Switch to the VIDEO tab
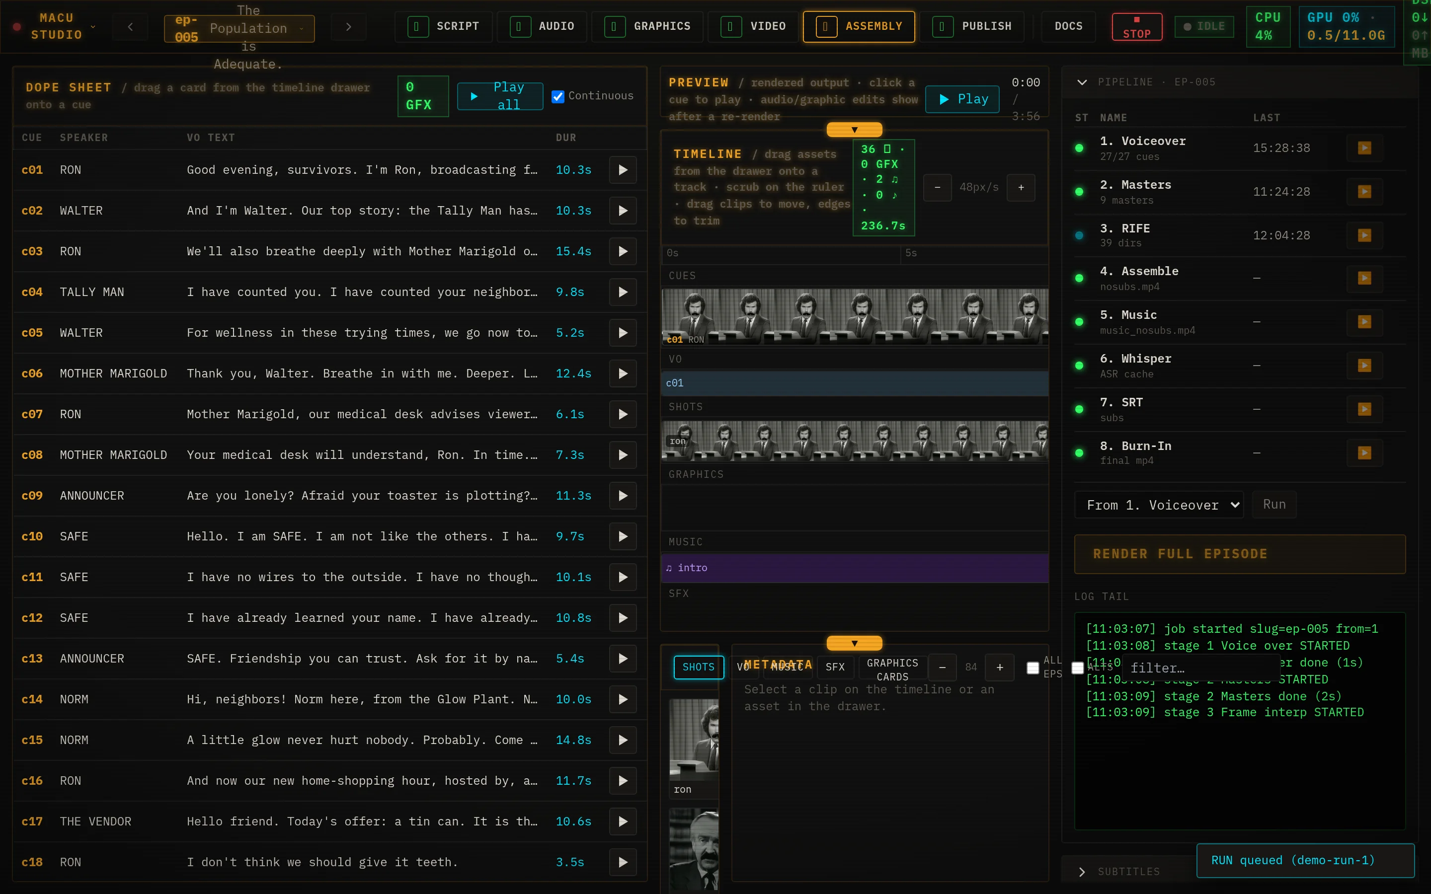The height and width of the screenshot is (894, 1431). 753,27
